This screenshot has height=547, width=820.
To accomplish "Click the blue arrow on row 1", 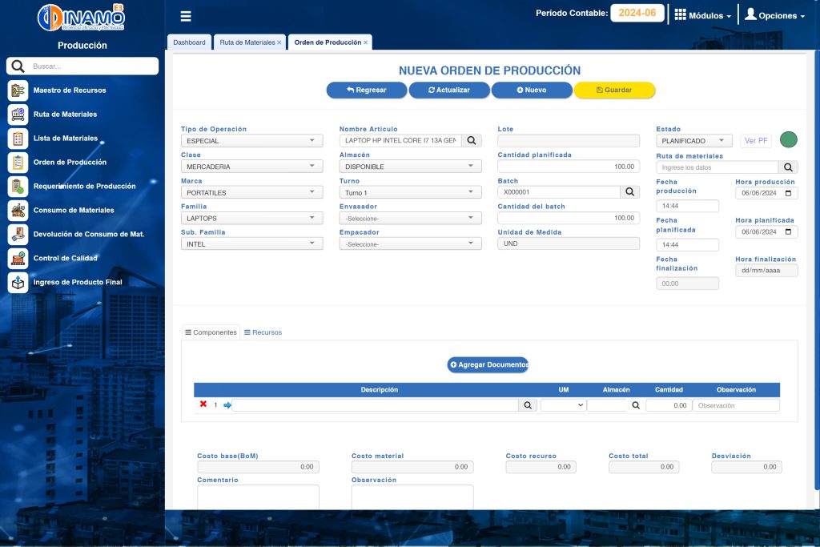I will pyautogui.click(x=227, y=405).
